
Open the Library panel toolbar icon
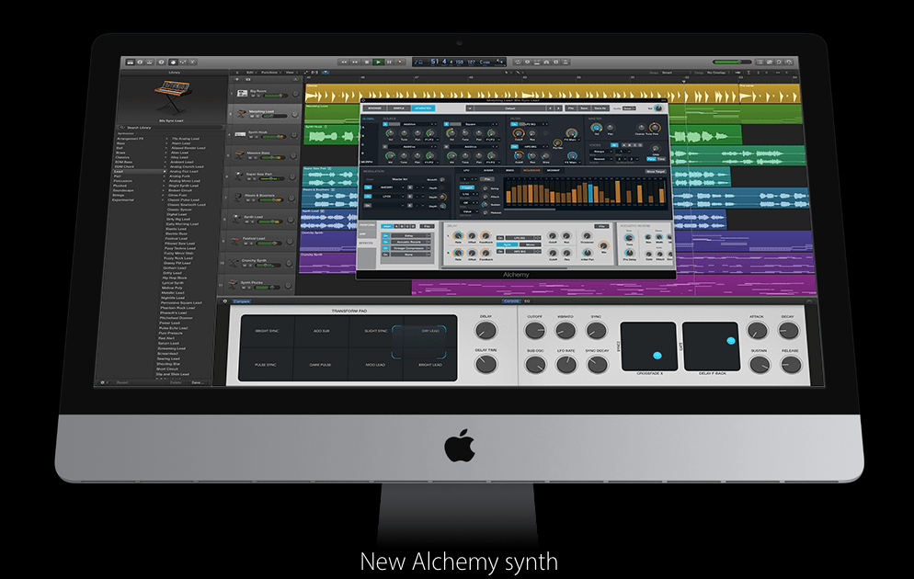point(128,62)
